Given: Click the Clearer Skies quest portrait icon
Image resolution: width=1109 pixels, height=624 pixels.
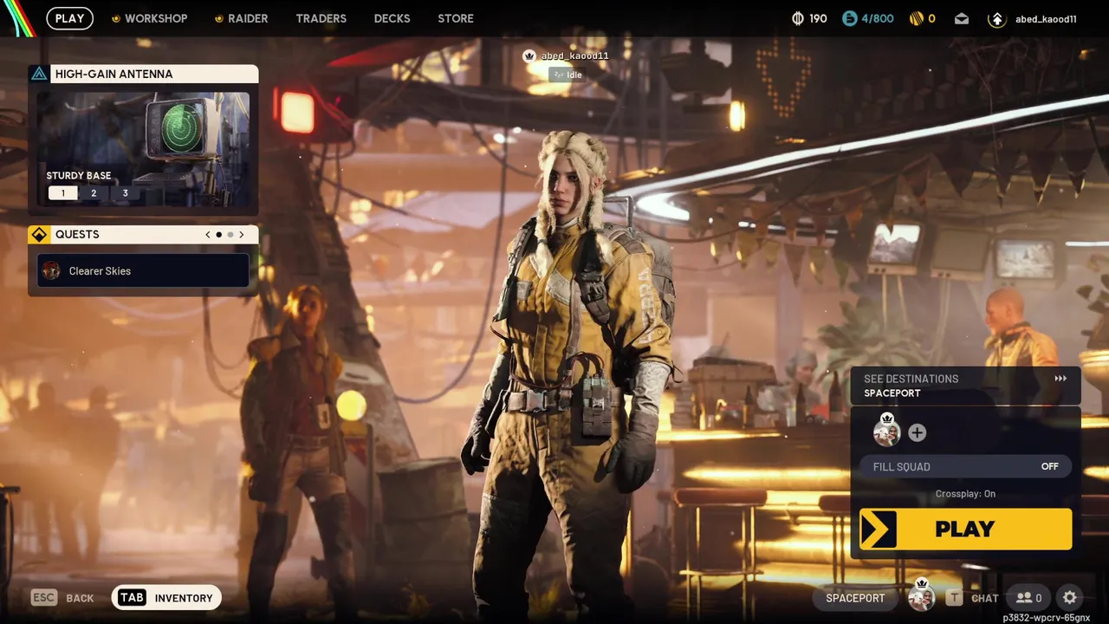Looking at the screenshot, I should [51, 270].
